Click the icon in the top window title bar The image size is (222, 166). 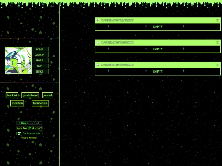click(x=98, y=20)
